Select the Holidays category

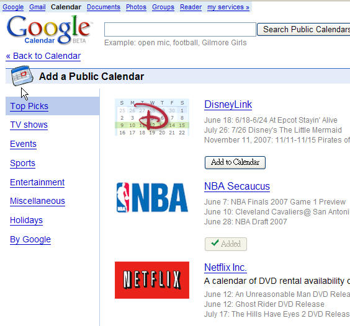coord(26,220)
